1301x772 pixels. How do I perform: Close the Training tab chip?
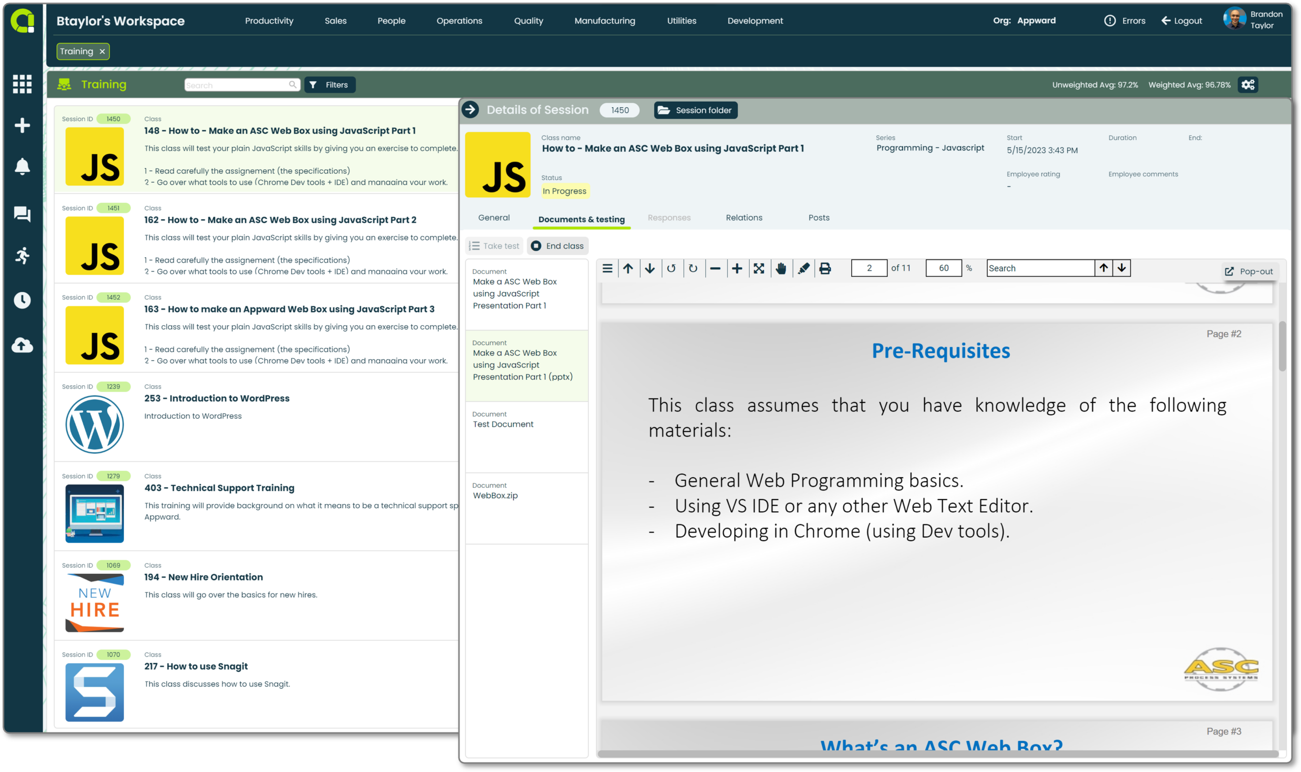[x=103, y=51]
